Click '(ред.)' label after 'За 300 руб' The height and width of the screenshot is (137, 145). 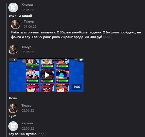(x=108, y=37)
